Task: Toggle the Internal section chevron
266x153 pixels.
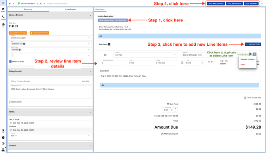Action: 91,146
